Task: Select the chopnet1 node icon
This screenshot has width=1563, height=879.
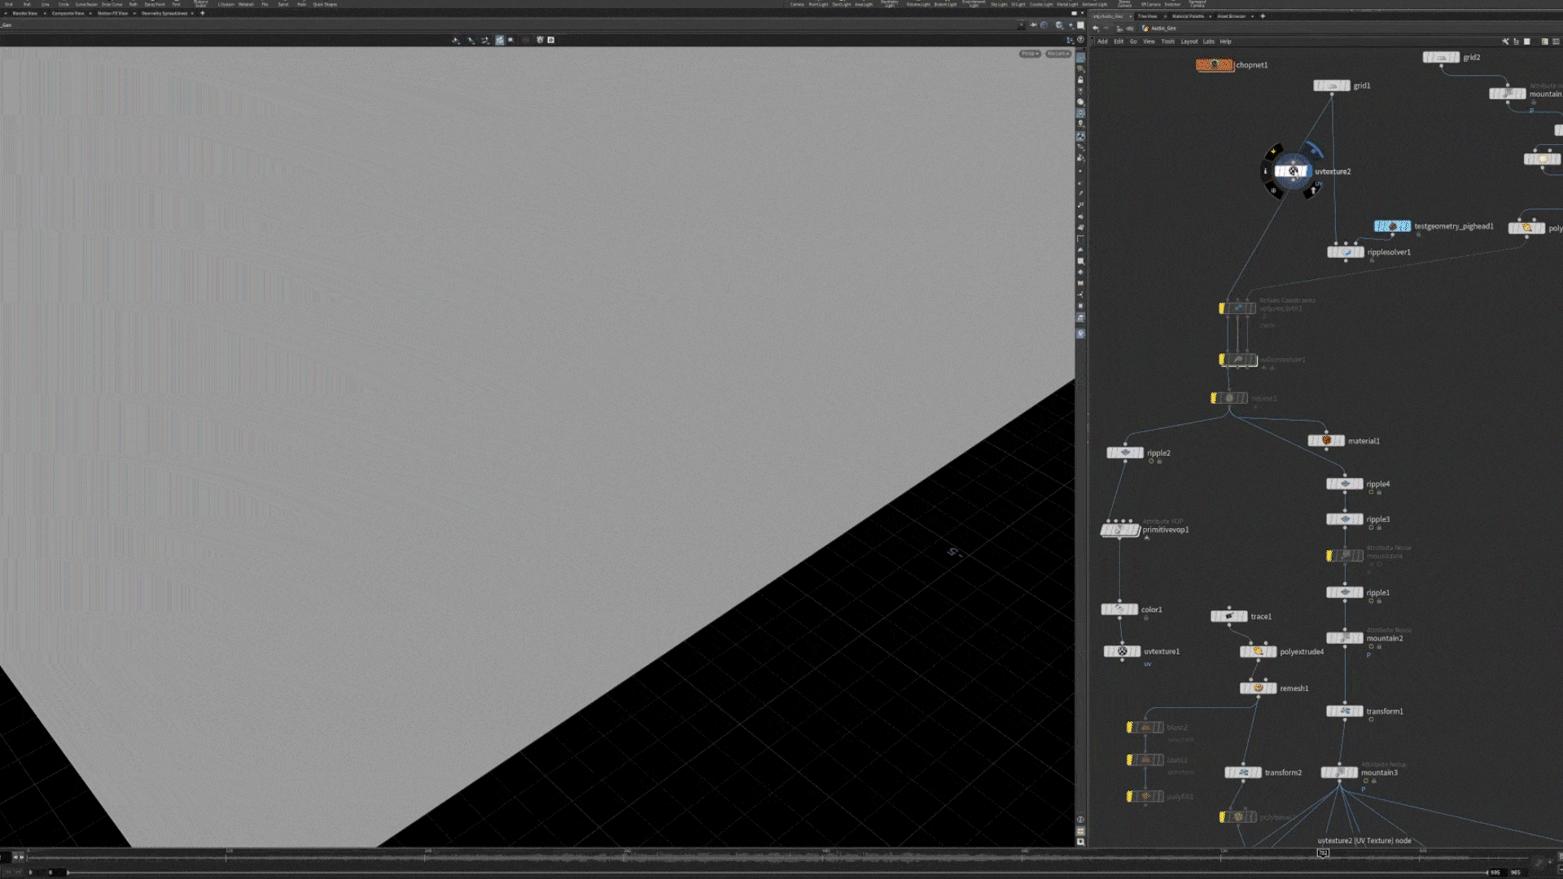Action: coord(1215,65)
